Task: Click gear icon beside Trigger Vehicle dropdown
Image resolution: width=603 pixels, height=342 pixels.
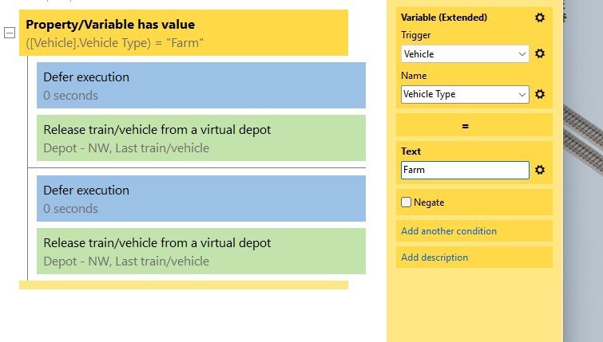Action: tap(540, 53)
